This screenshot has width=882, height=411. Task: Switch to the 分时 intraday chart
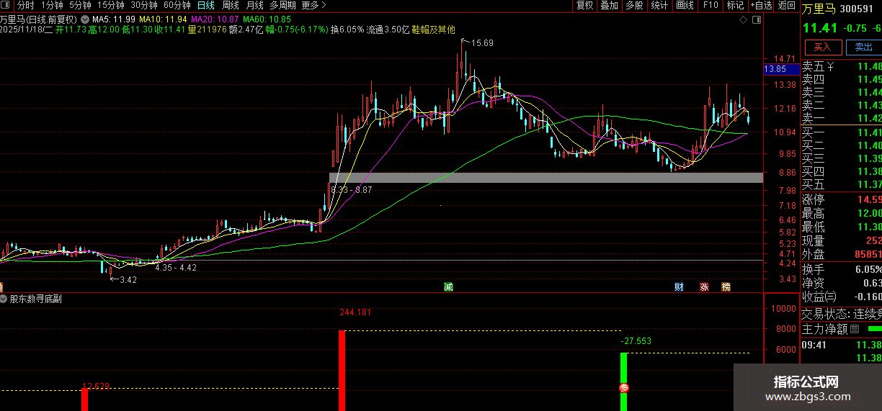[x=25, y=5]
